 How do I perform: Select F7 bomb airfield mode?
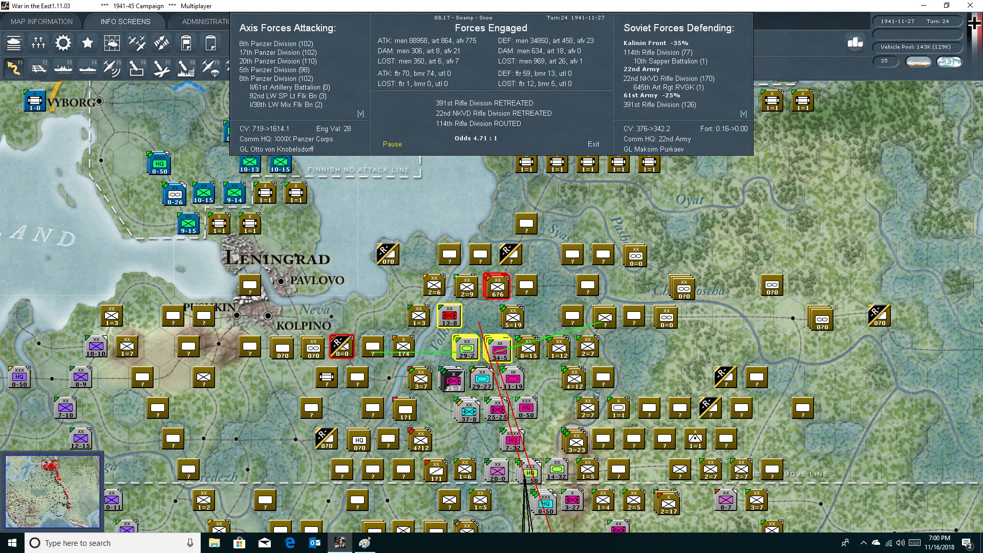click(161, 68)
